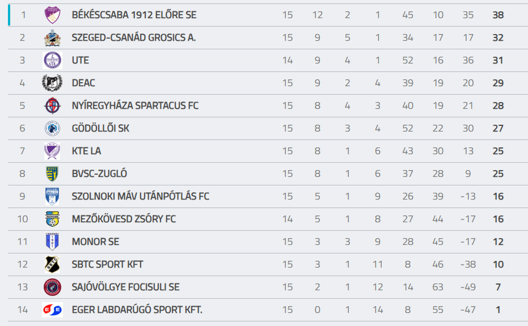This screenshot has height=326, width=528.
Task: Click UTE's points total of 31
Action: [x=498, y=60]
